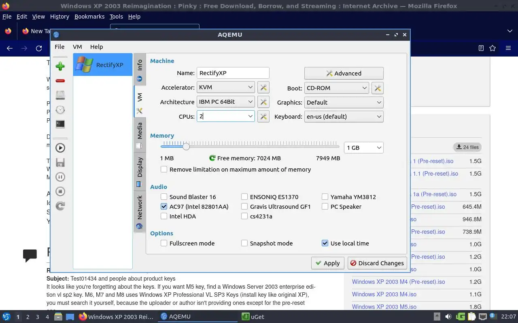Screen dimensions: 518x323
Task: Open the clock-shaped icon in AQEMU sidebar
Action: coord(60,110)
